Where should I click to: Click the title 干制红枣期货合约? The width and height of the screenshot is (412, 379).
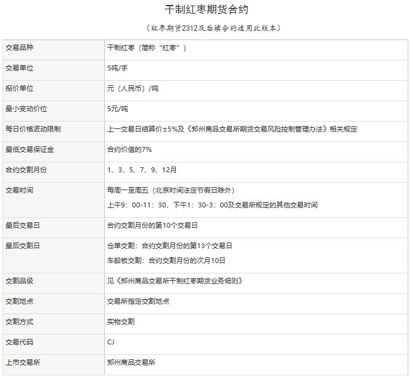pos(207,10)
